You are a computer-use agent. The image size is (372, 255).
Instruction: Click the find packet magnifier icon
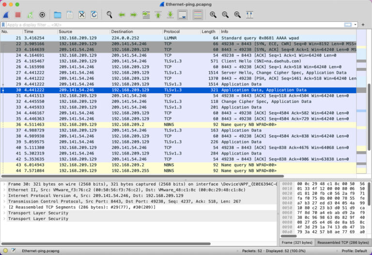coord(109,15)
